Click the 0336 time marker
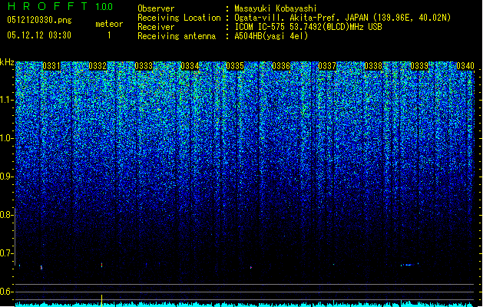The height and width of the screenshot is (307, 483). click(x=281, y=66)
